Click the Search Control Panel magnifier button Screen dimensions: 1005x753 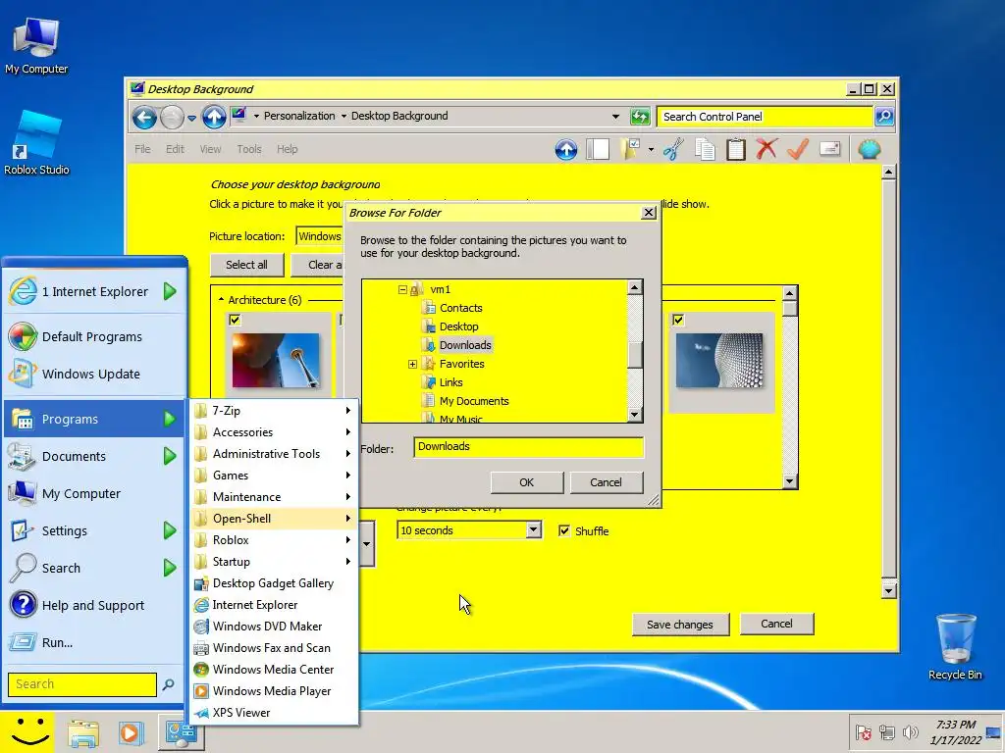click(x=884, y=117)
